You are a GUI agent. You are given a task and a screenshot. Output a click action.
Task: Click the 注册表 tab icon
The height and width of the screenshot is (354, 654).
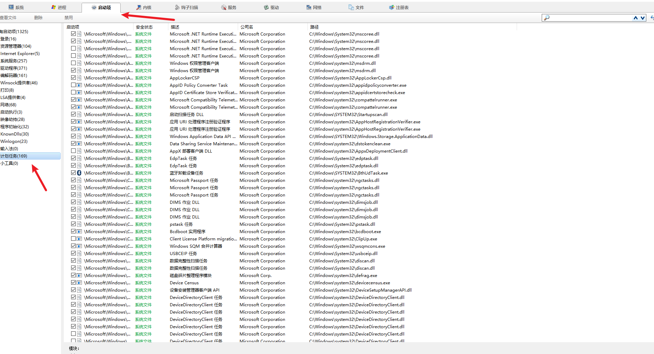[392, 7]
